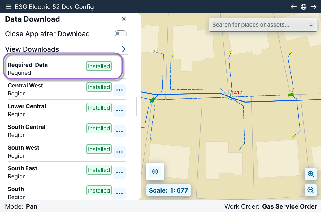Click Installed badge for South region
This screenshot has height=212, width=321.
point(99,190)
